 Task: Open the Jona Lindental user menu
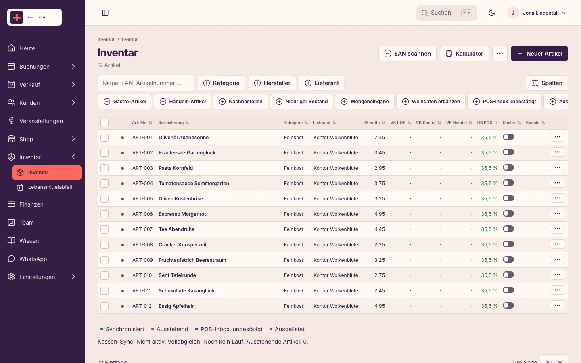pos(537,13)
